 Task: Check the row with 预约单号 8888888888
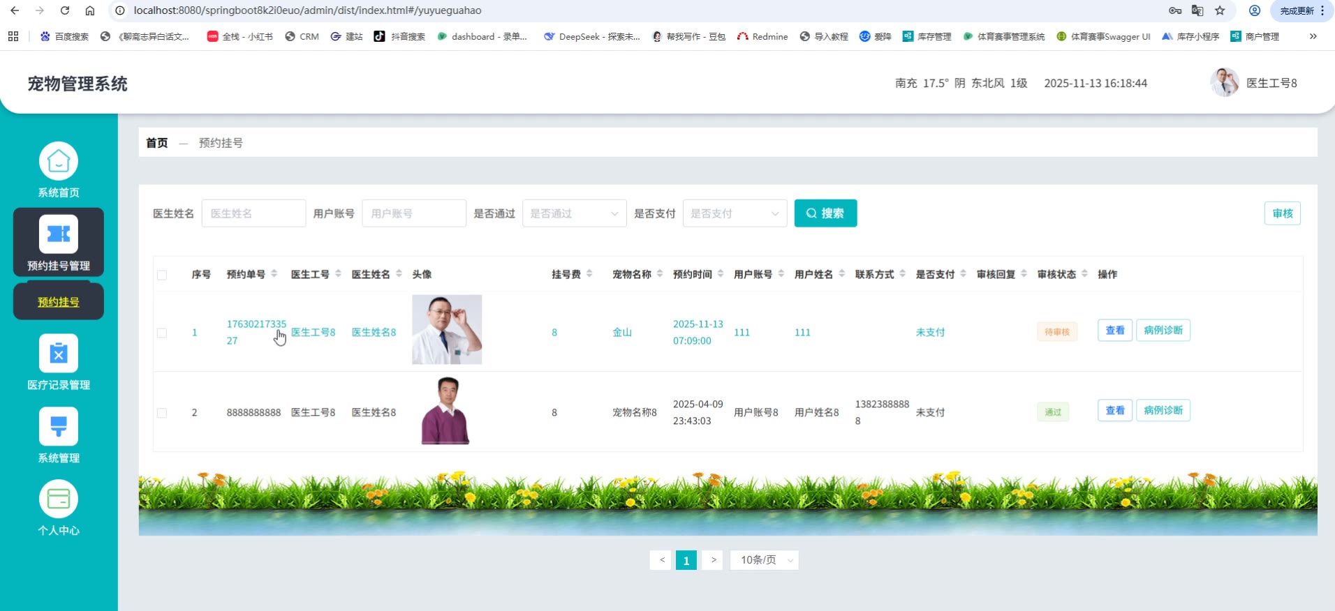162,413
